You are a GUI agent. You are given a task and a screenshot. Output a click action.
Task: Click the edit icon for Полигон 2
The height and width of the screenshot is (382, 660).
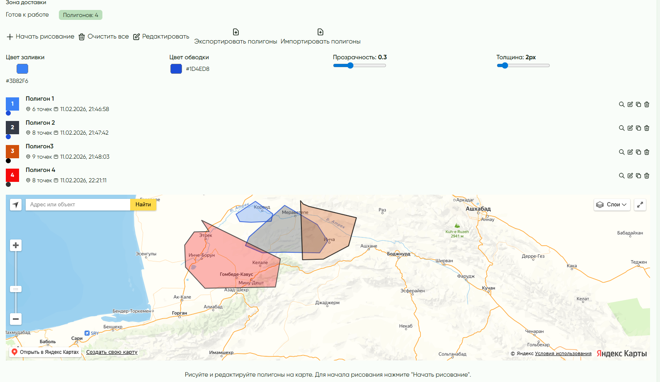pos(630,128)
